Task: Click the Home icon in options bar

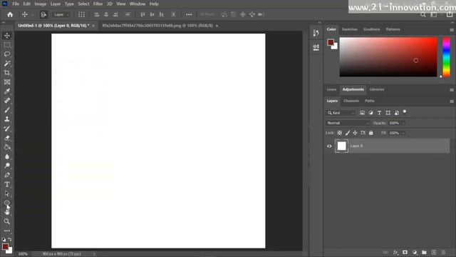Action: point(10,14)
